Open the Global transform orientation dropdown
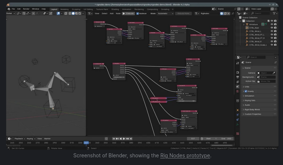 [11, 14]
